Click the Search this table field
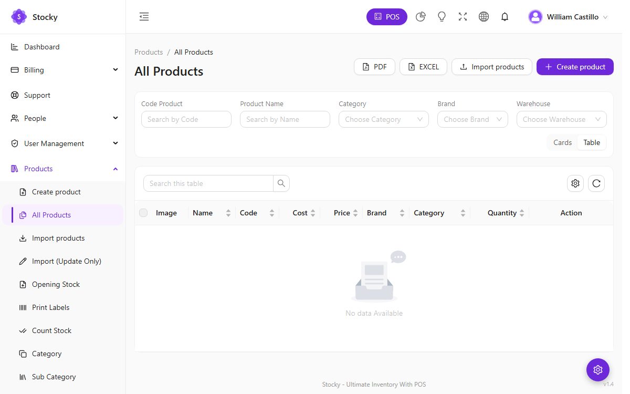 208,183
